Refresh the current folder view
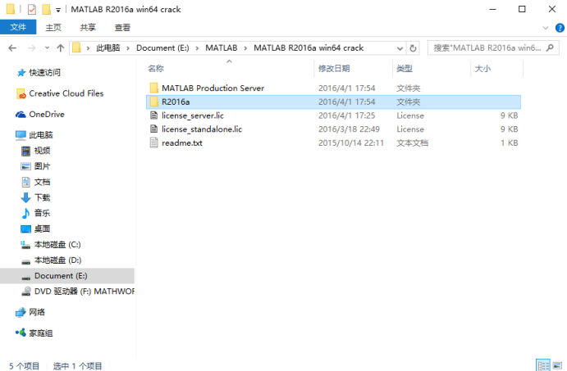Viewport: 567px width, 371px height. pos(413,48)
